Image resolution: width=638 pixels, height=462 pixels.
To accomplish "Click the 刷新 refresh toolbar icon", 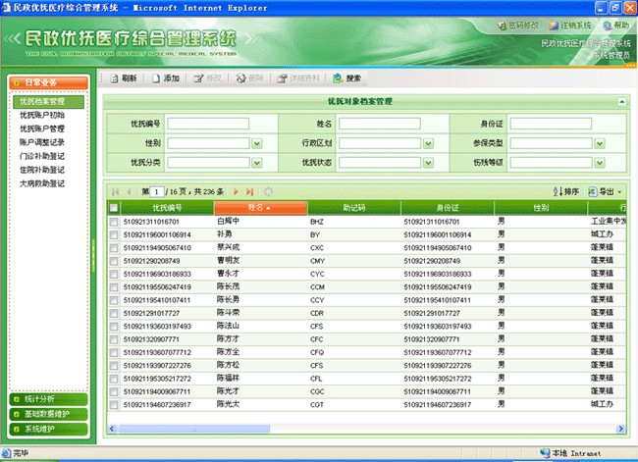I will click(114, 78).
